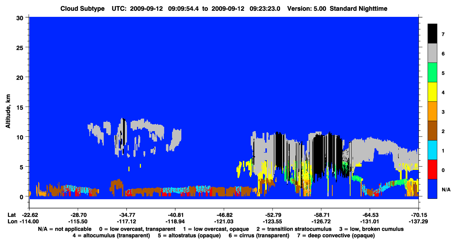
Task: Click the black deep convective legend swatch
Action: tap(432, 34)
